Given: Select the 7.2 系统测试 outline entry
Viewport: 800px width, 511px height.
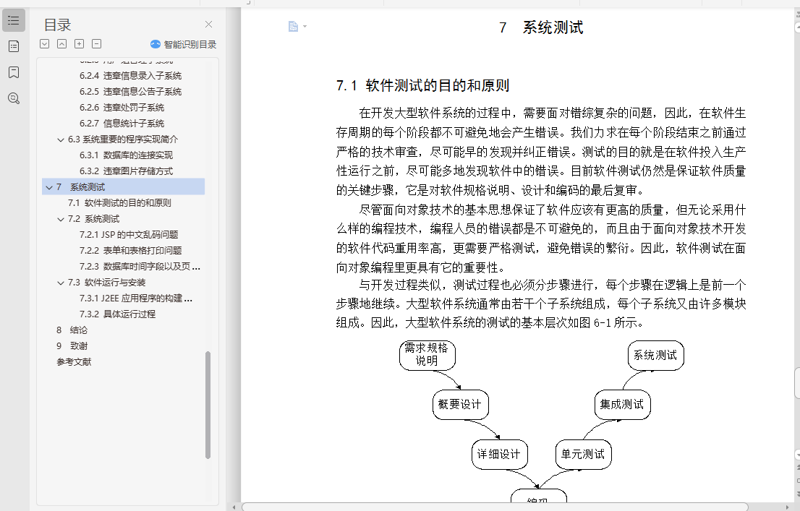Looking at the screenshot, I should (x=93, y=219).
